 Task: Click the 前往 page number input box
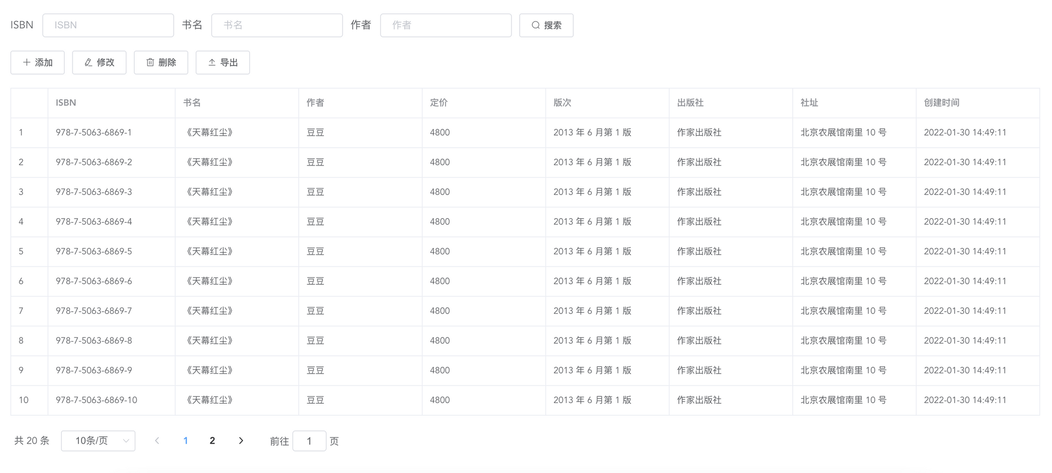pyautogui.click(x=309, y=441)
